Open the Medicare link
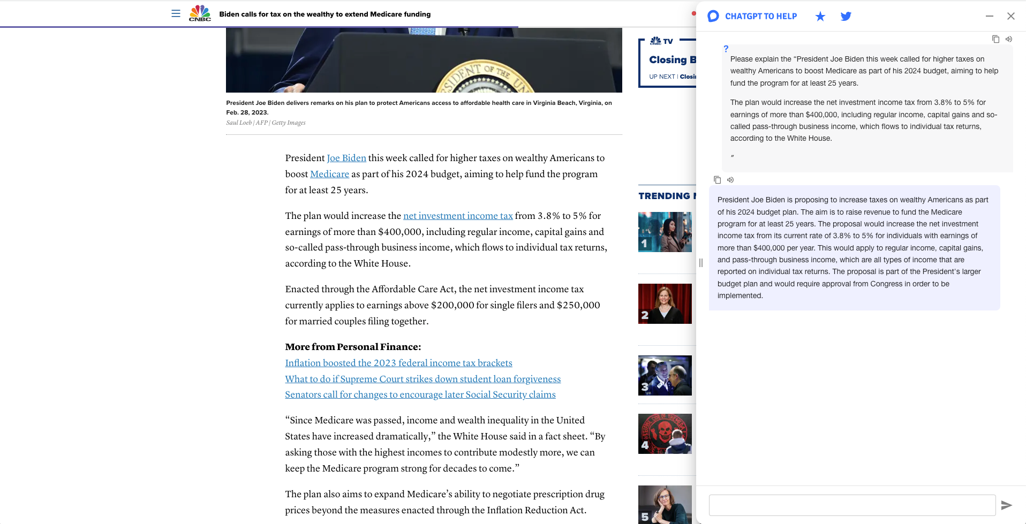The width and height of the screenshot is (1026, 524). [329, 174]
